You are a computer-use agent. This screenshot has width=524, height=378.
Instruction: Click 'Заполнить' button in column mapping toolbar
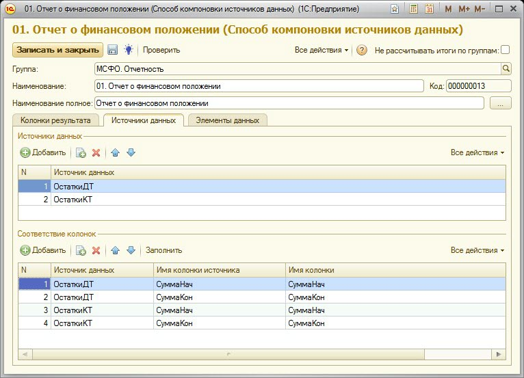click(x=163, y=250)
